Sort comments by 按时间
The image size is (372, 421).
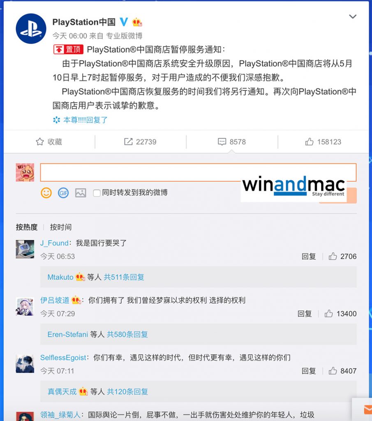point(61,227)
